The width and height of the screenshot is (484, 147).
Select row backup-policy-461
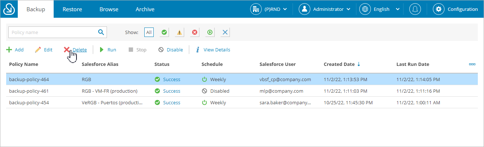[242, 91]
